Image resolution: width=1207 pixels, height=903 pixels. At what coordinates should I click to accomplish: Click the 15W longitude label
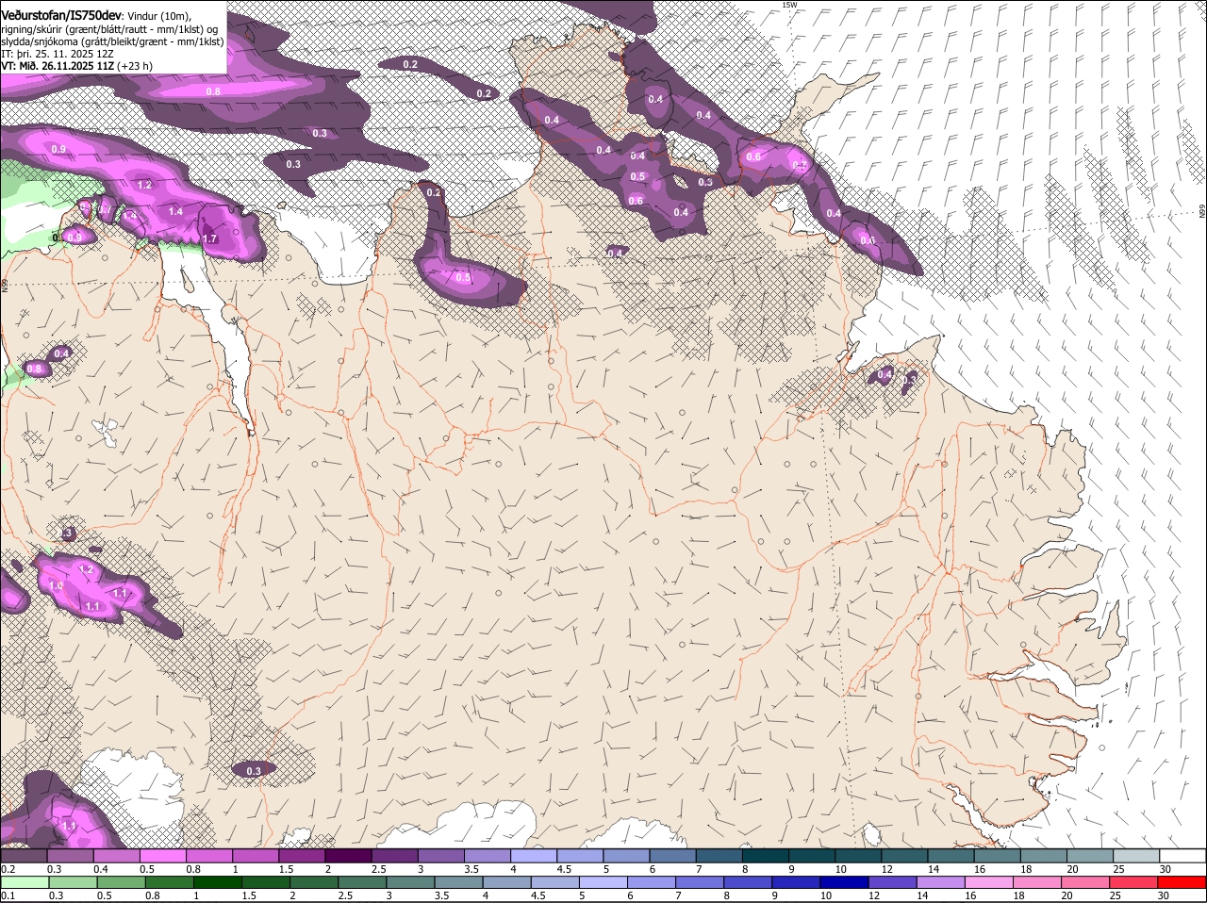tap(789, 5)
